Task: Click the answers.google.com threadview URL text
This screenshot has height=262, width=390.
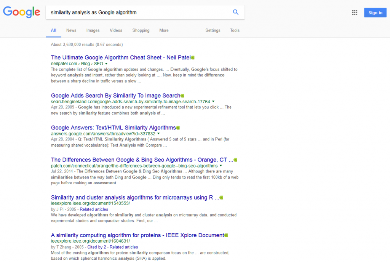Action: (x=103, y=134)
